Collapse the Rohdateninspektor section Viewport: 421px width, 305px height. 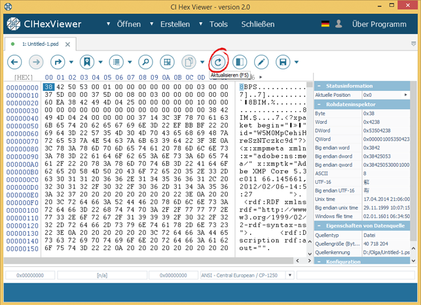319,105
